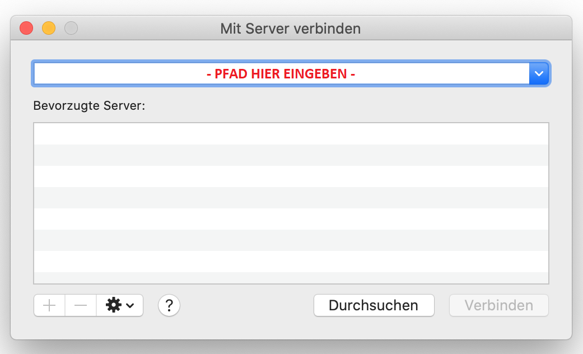Minimize the dialog with the yellow button

pos(49,27)
